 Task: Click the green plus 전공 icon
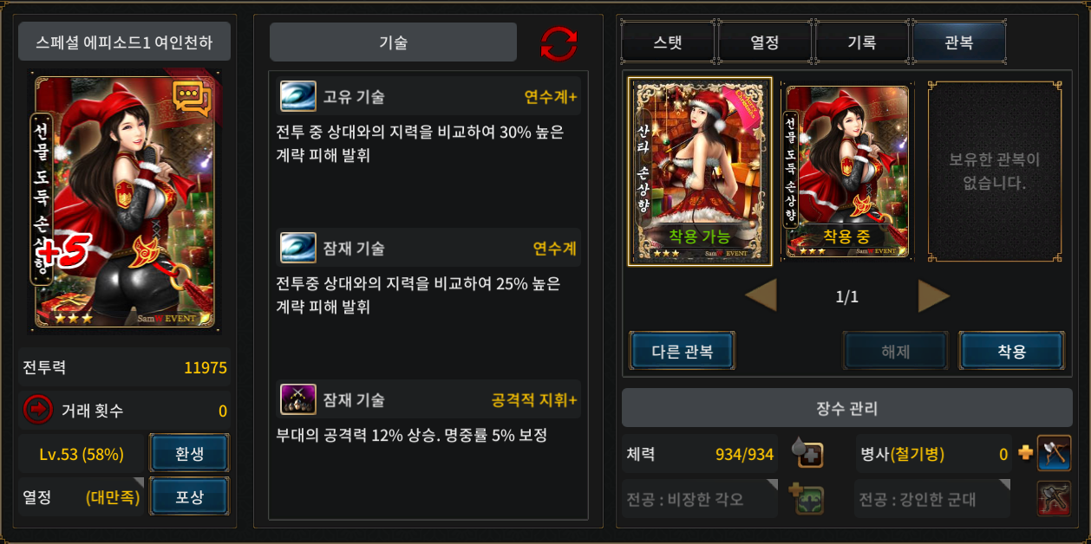coord(807,499)
